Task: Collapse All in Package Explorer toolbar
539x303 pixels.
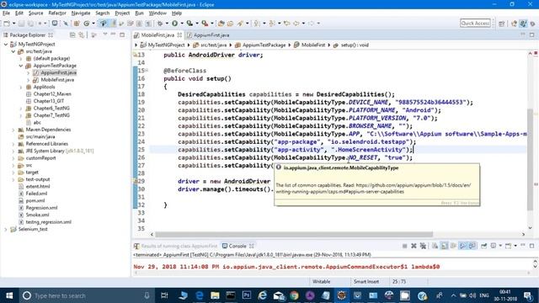Action: (72, 35)
